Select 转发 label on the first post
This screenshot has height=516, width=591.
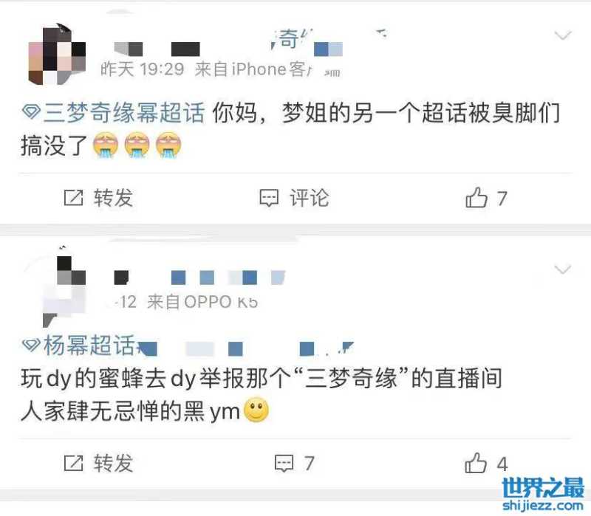114,198
